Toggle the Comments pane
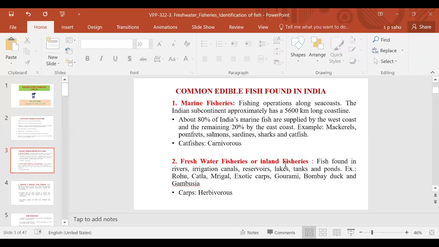This screenshot has height=247, width=439. 281,232
